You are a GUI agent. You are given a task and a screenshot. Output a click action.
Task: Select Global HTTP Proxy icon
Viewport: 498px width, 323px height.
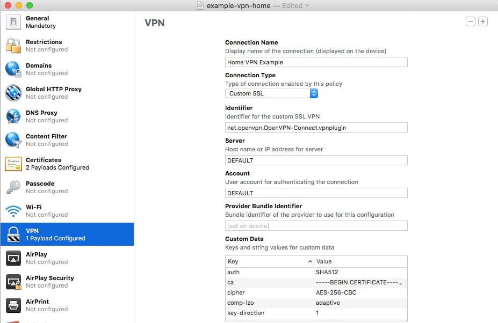click(x=13, y=93)
